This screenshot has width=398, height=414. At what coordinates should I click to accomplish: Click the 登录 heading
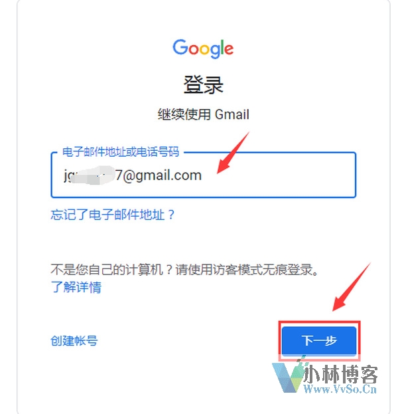pos(203,85)
